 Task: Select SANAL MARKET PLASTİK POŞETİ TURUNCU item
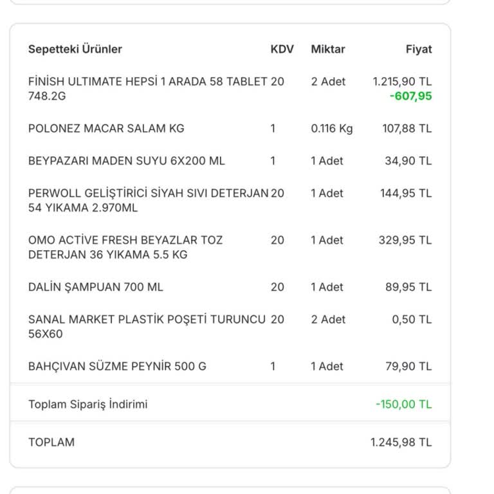pos(147,327)
